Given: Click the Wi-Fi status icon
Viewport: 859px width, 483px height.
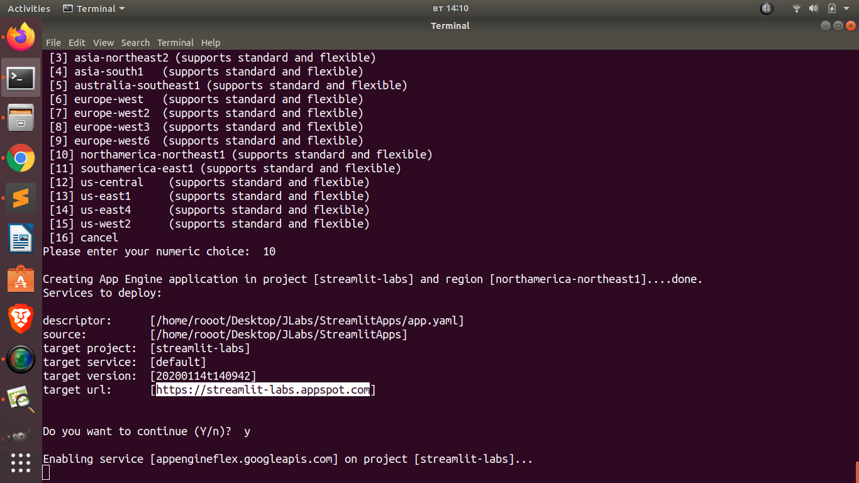Looking at the screenshot, I should [x=797, y=9].
